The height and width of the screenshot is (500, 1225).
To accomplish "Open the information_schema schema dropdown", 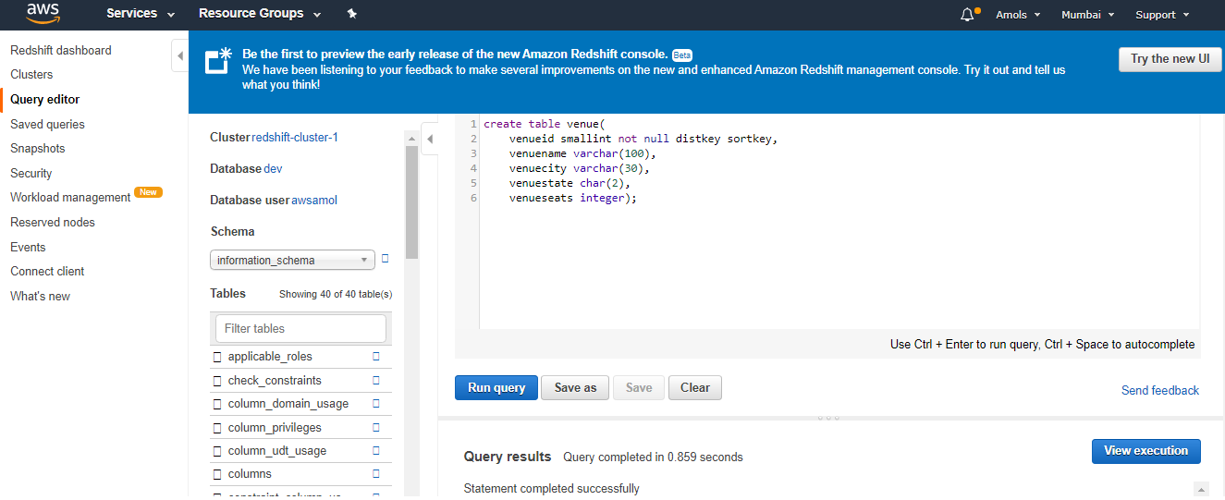I will point(292,260).
